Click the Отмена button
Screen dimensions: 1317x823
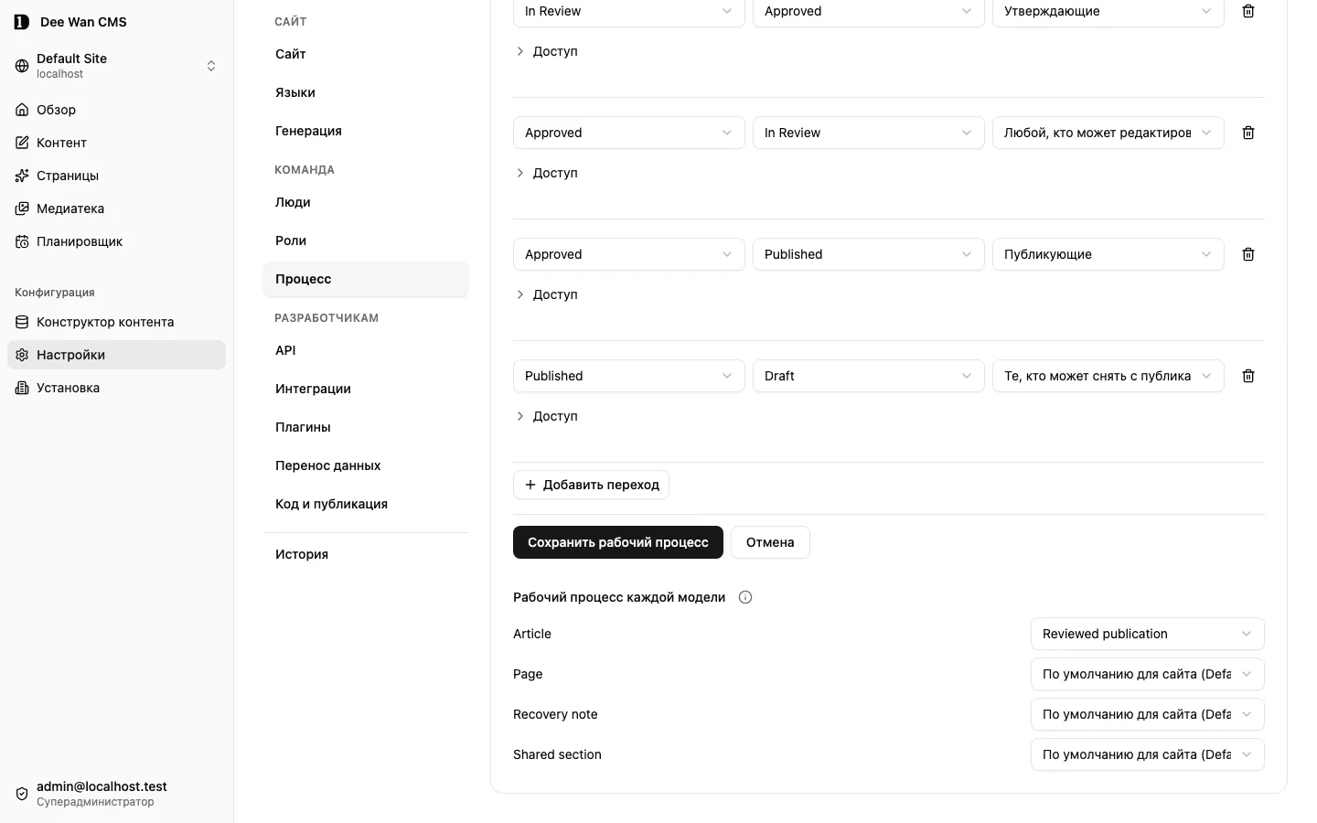click(x=770, y=542)
